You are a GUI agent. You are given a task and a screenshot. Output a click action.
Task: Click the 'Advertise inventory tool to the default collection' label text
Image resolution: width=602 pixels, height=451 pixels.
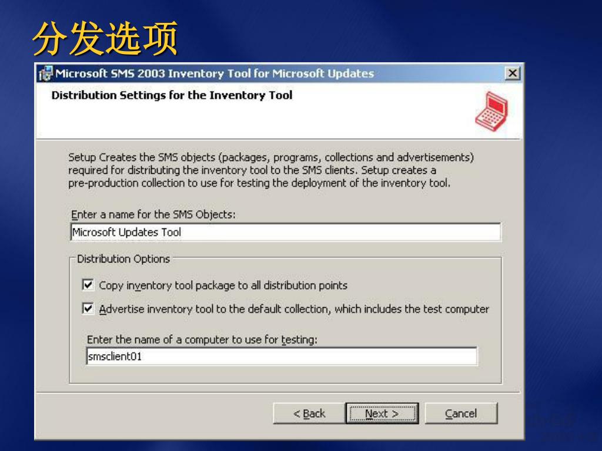pos(294,309)
